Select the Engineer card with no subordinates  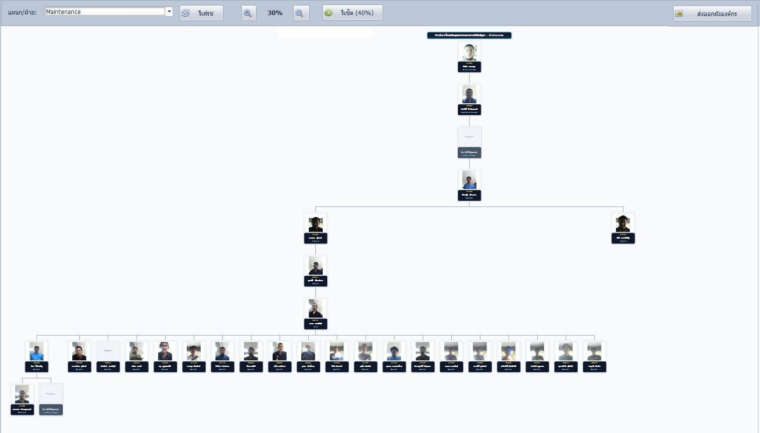tap(623, 228)
